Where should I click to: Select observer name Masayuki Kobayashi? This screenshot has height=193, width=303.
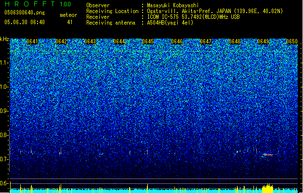(173, 5)
